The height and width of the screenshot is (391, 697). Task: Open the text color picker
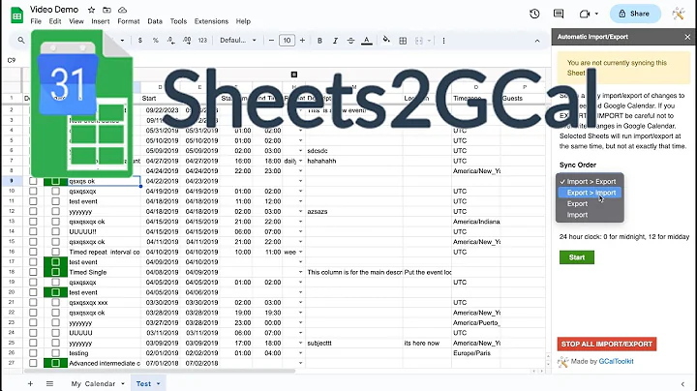(366, 41)
